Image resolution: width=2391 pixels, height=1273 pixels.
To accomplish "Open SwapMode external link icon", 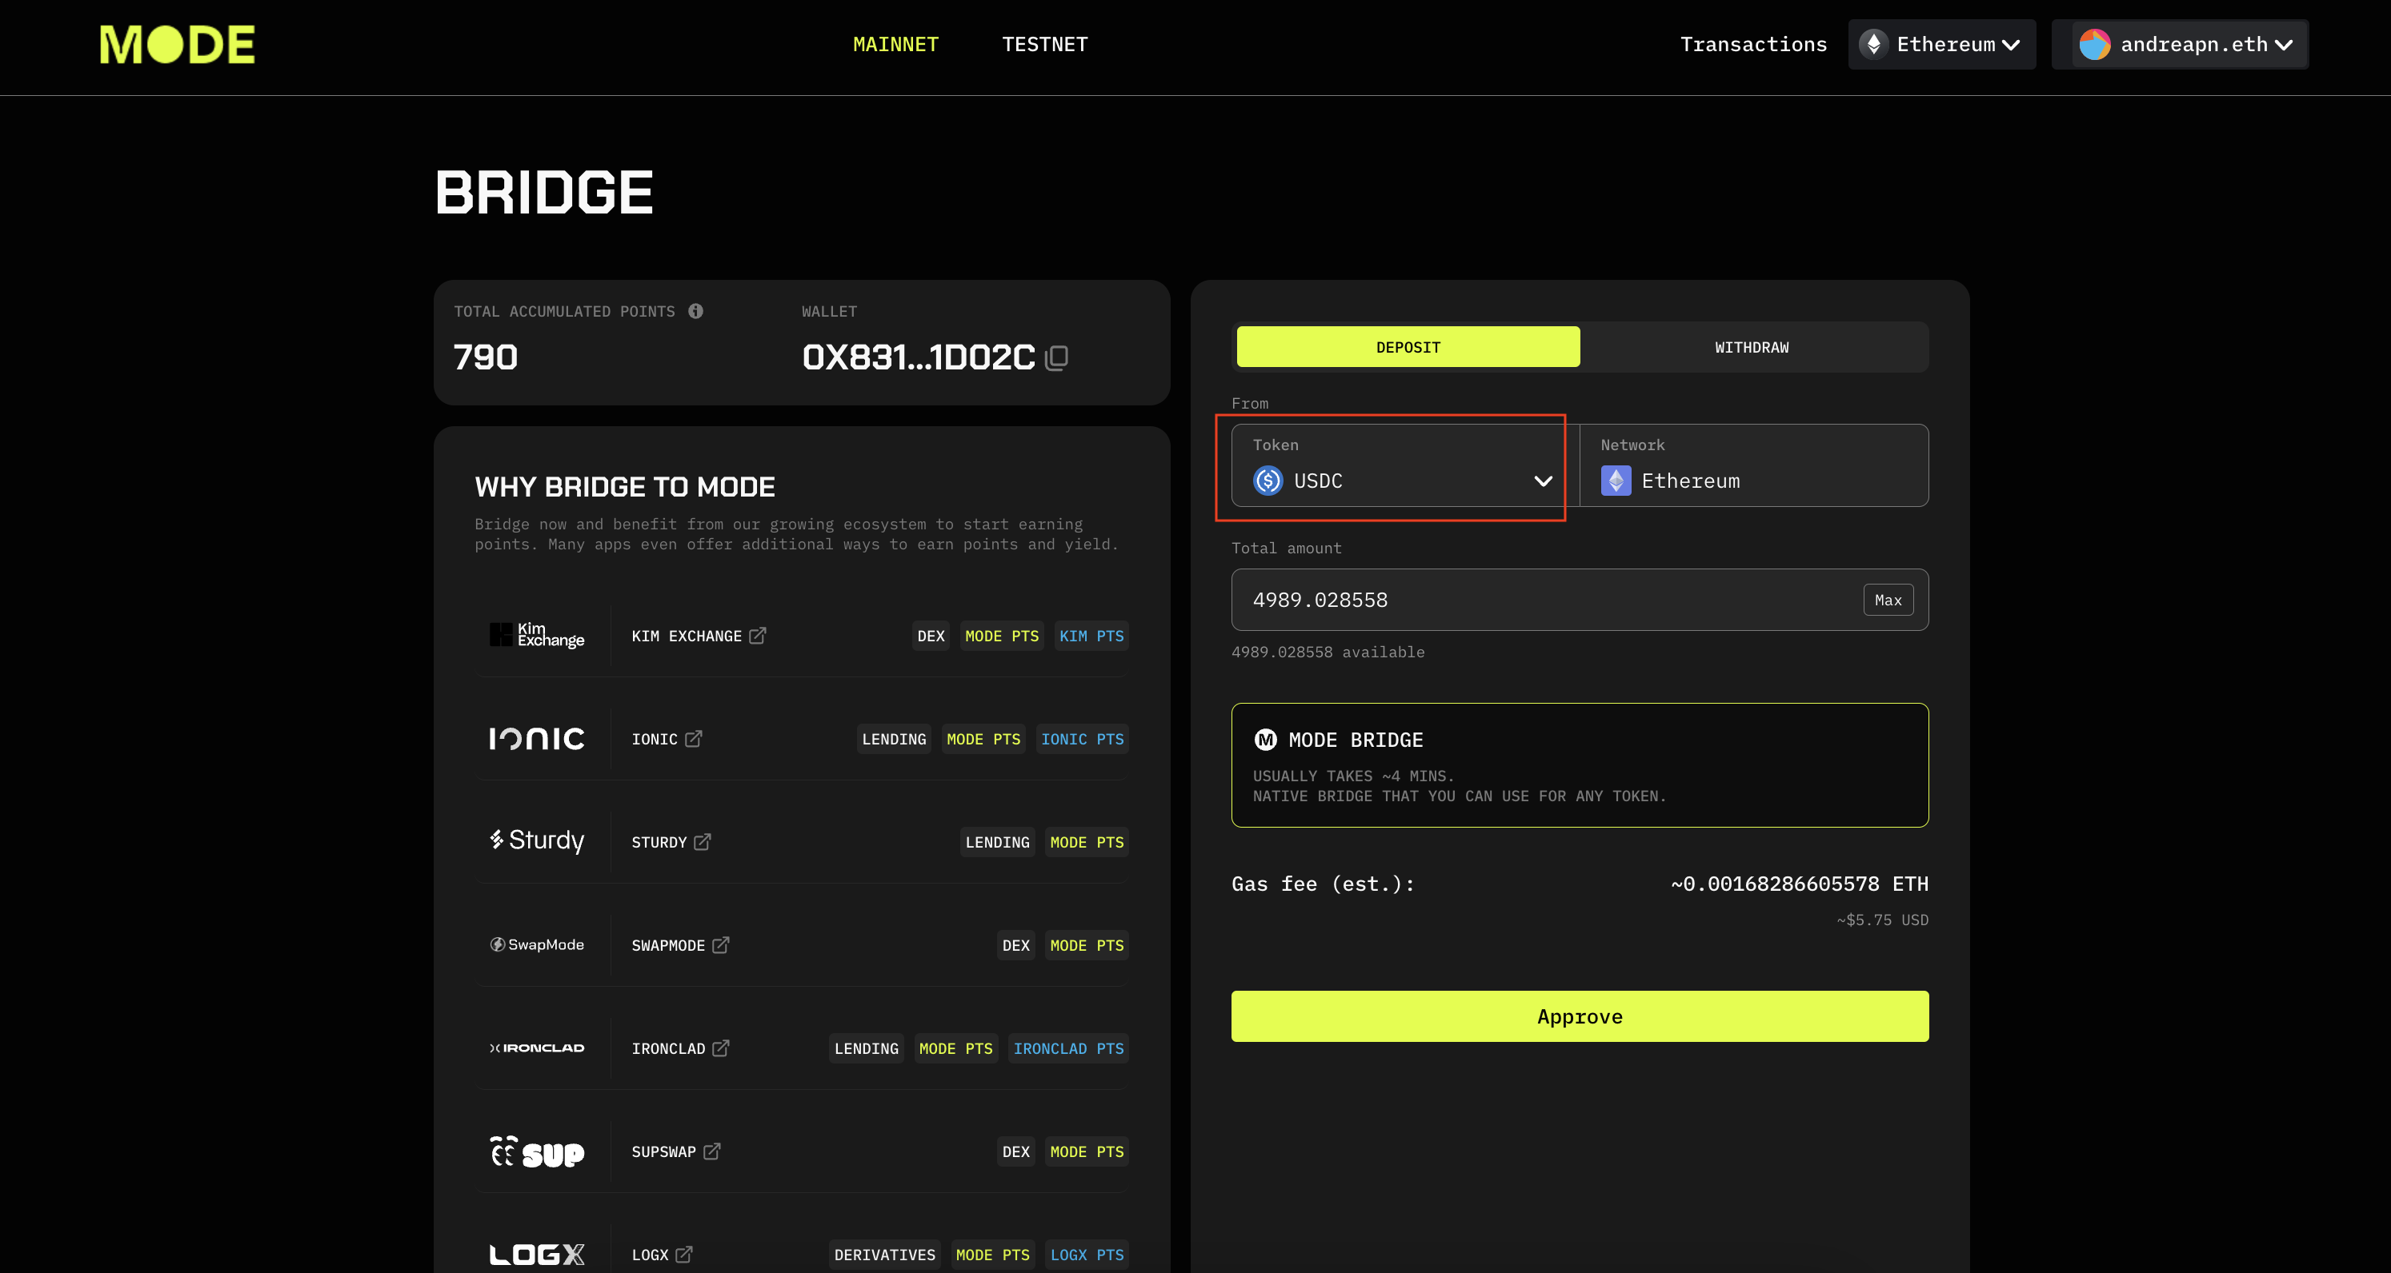I will [721, 944].
